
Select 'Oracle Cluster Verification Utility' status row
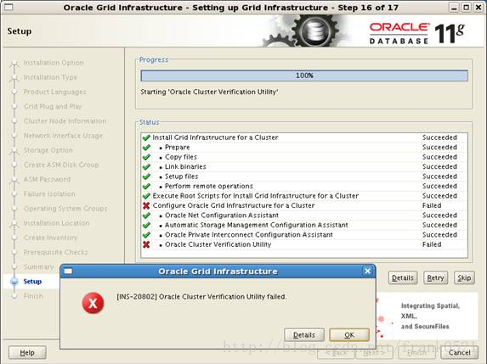(304, 244)
